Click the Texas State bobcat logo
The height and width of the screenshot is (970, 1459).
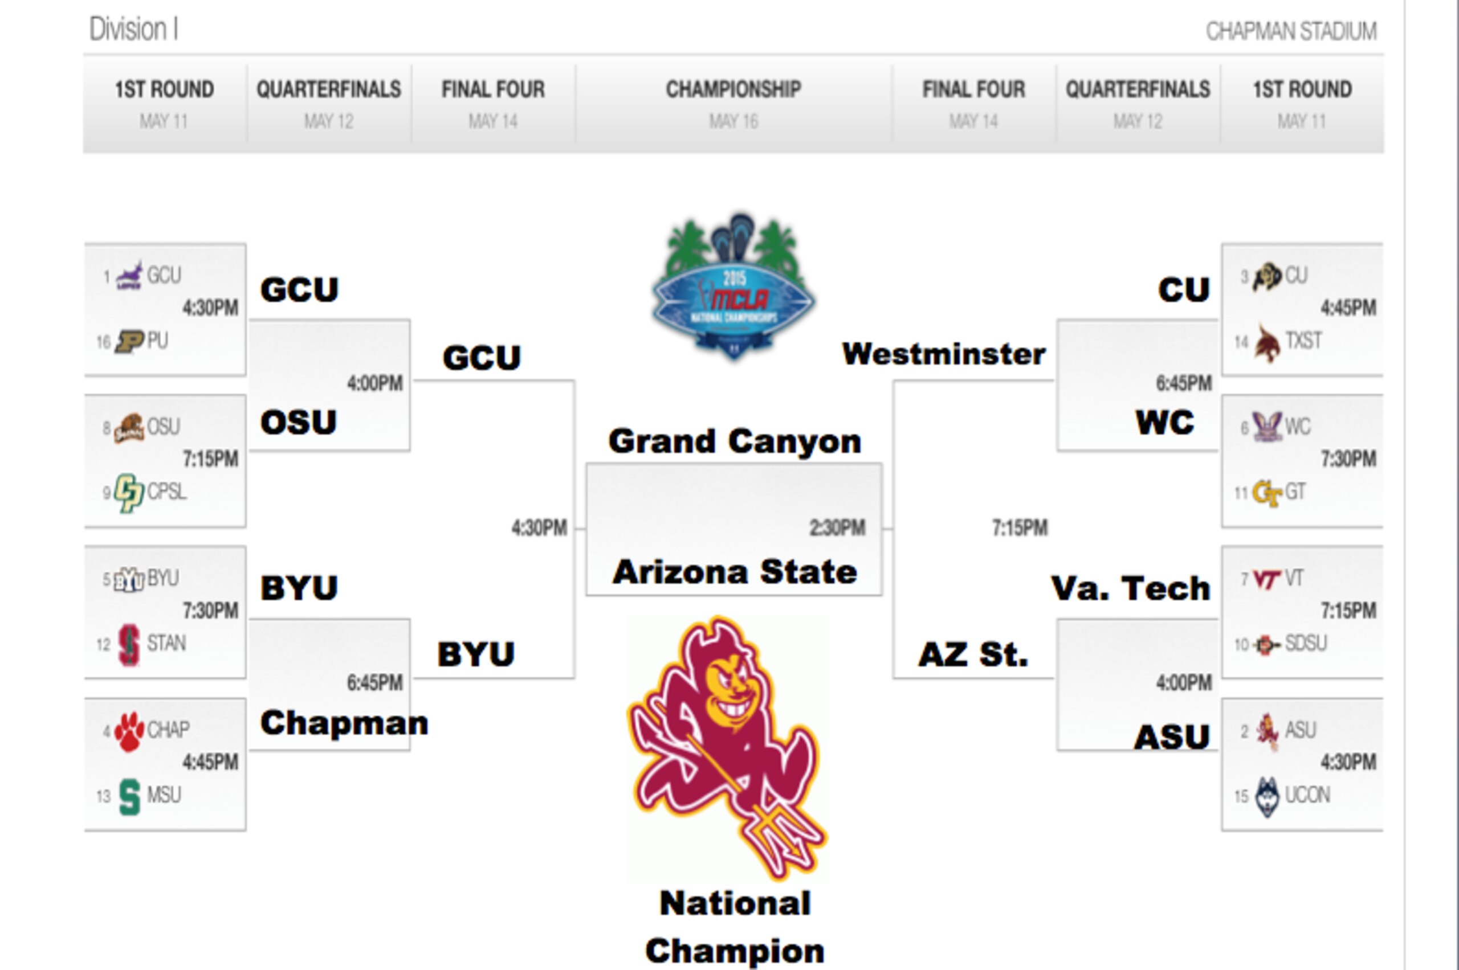1267,343
